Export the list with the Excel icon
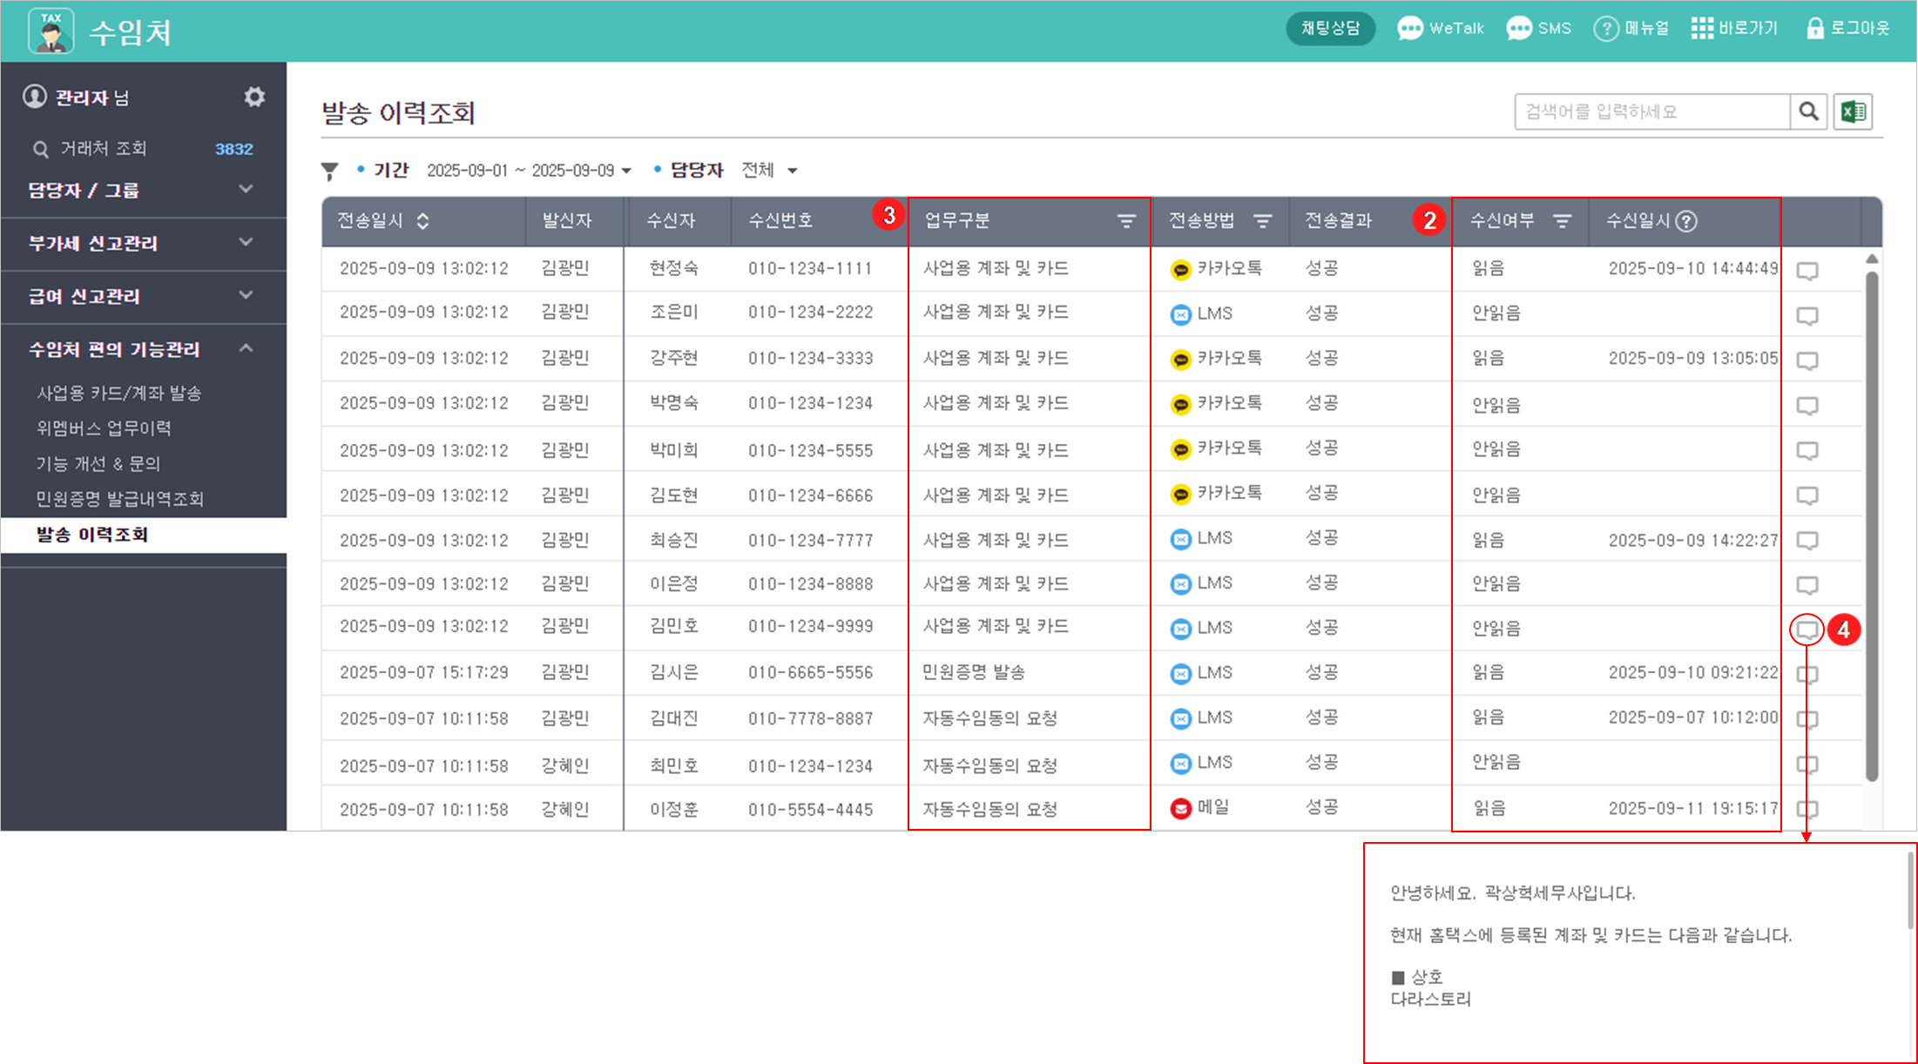1918x1064 pixels. coord(1853,111)
